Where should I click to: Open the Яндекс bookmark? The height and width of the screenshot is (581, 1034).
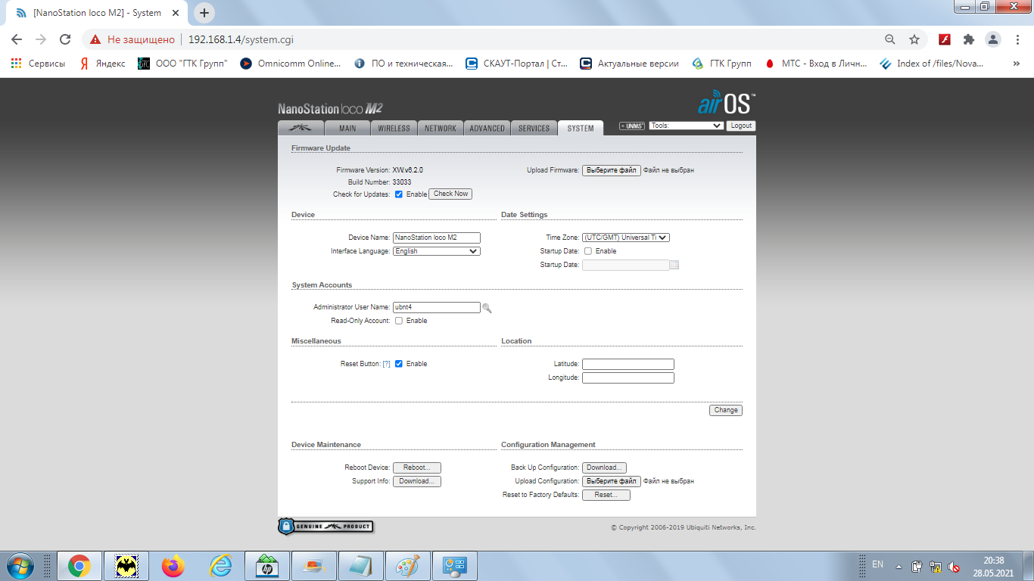point(103,64)
